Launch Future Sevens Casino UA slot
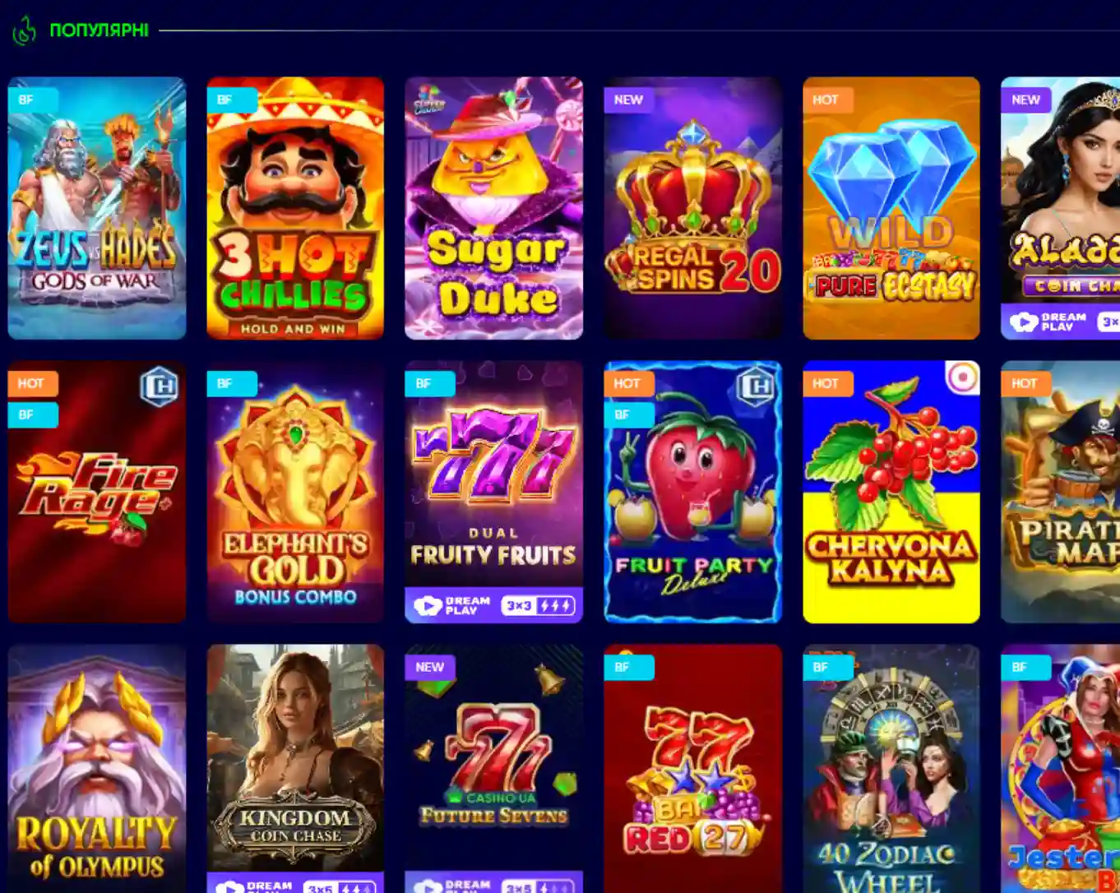The width and height of the screenshot is (1120, 893). click(x=493, y=769)
